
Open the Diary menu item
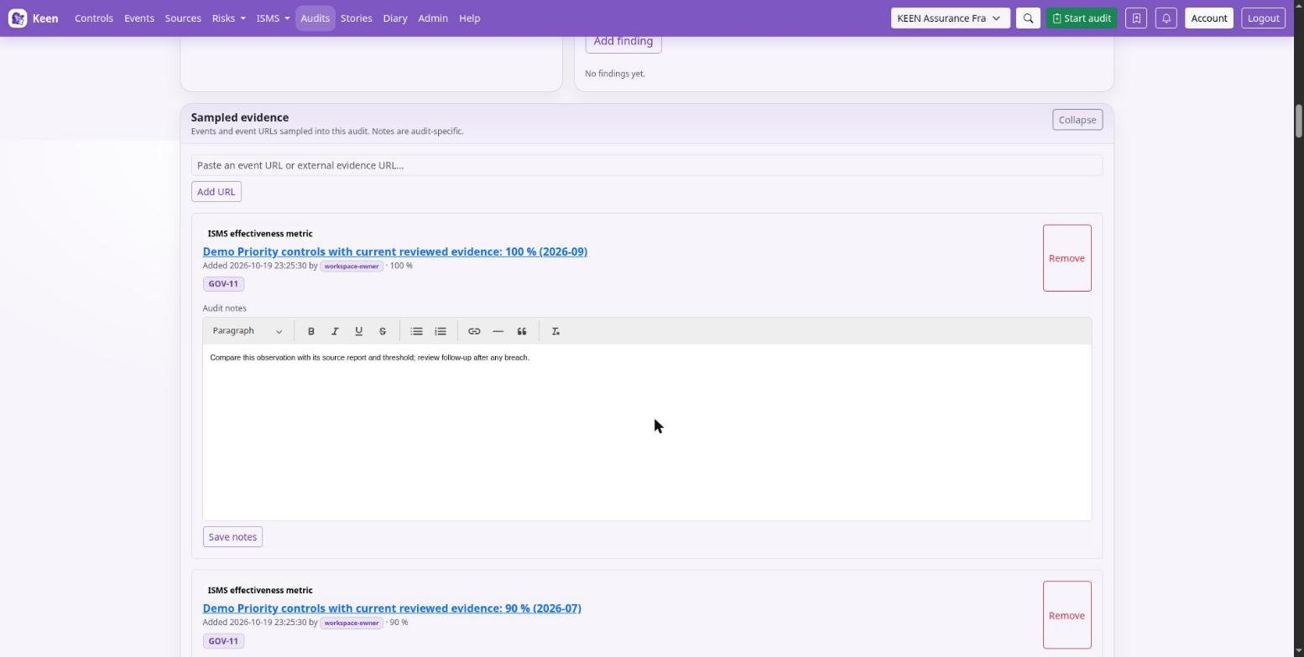(x=395, y=18)
